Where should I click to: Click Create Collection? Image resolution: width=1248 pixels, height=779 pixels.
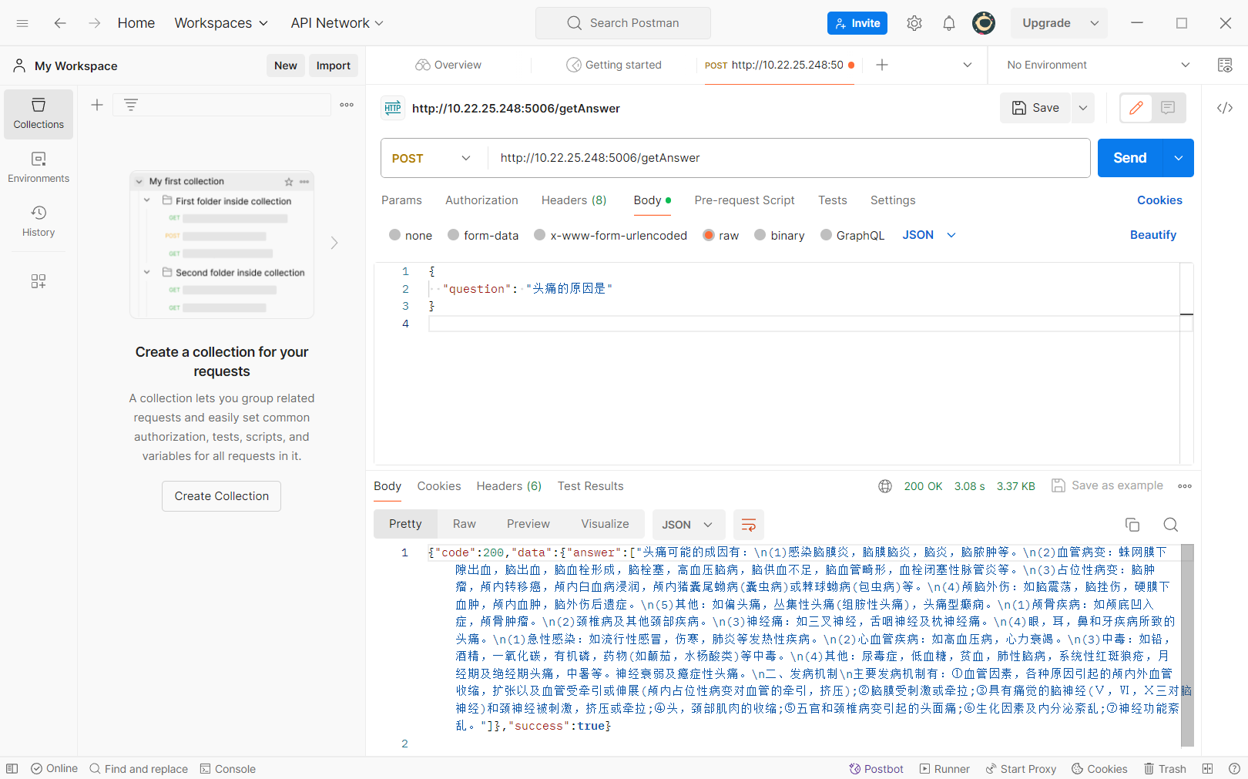tap(222, 496)
